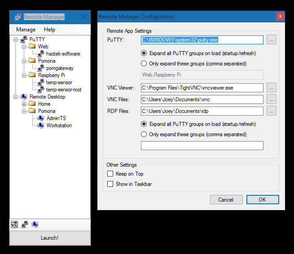
Task: Collapse the Pomona group under PuTTY
Action: point(24,61)
